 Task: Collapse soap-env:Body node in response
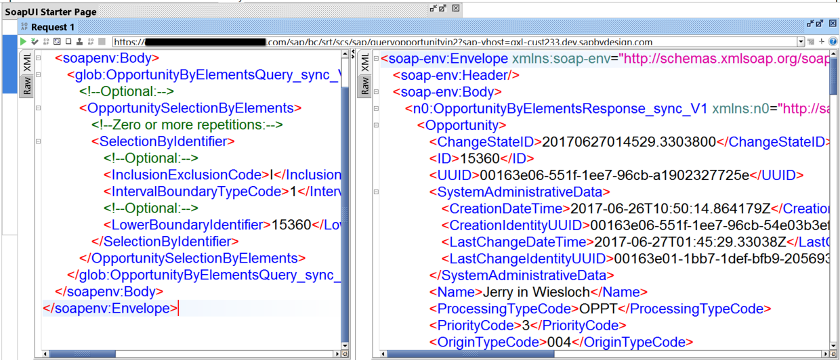pyautogui.click(x=376, y=91)
